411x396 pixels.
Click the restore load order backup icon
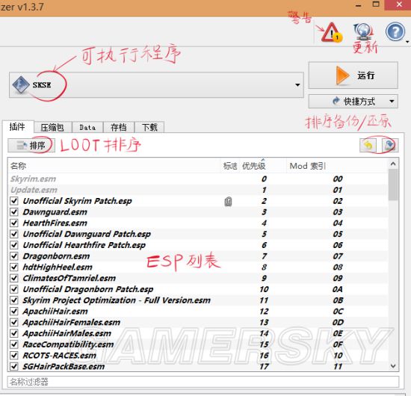click(x=368, y=145)
